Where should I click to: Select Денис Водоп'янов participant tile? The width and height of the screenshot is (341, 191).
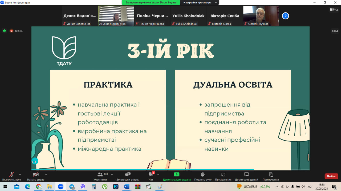80,16
